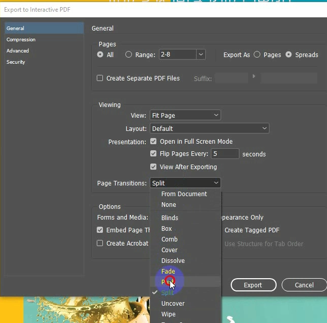
Task: Select the Advanced category
Action: [x=18, y=50]
